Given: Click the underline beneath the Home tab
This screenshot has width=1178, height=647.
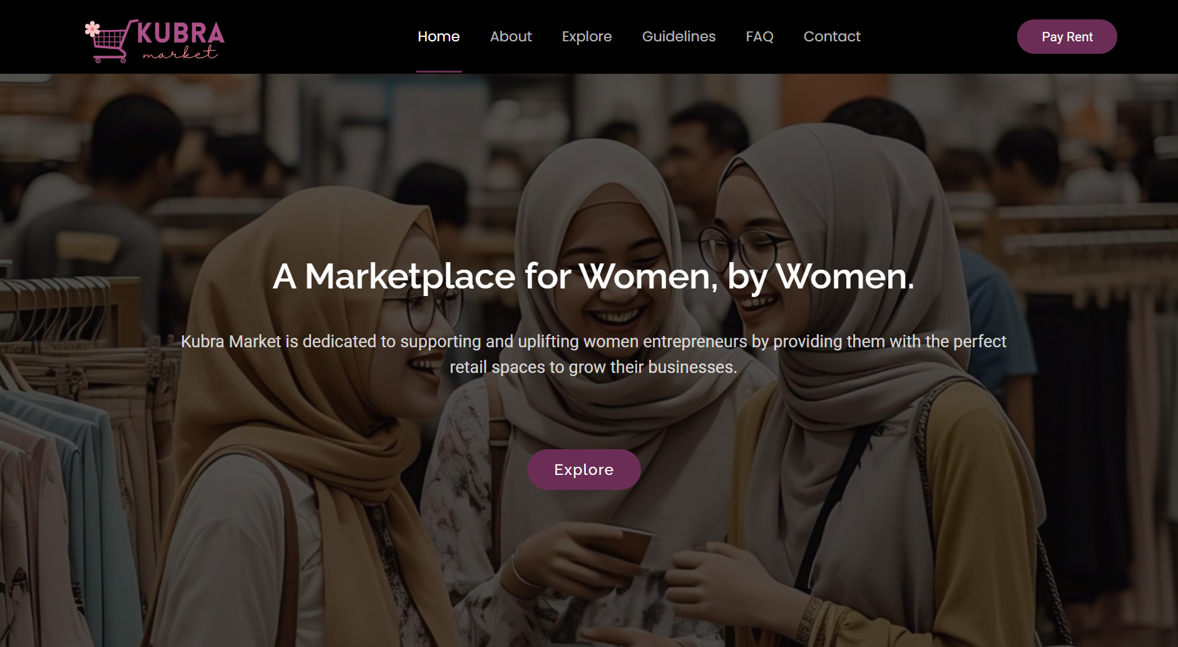Looking at the screenshot, I should [x=439, y=71].
